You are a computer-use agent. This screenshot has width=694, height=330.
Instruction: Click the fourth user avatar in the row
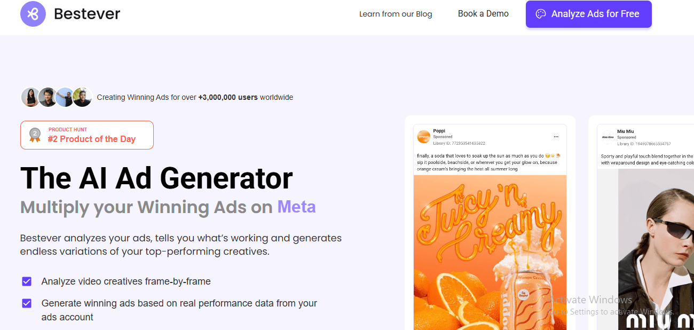[x=82, y=97]
